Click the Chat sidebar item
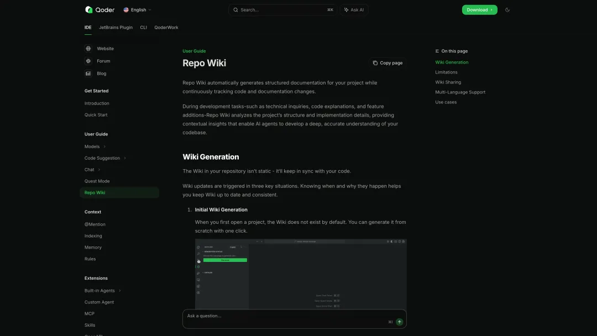The image size is (597, 336). point(89,170)
